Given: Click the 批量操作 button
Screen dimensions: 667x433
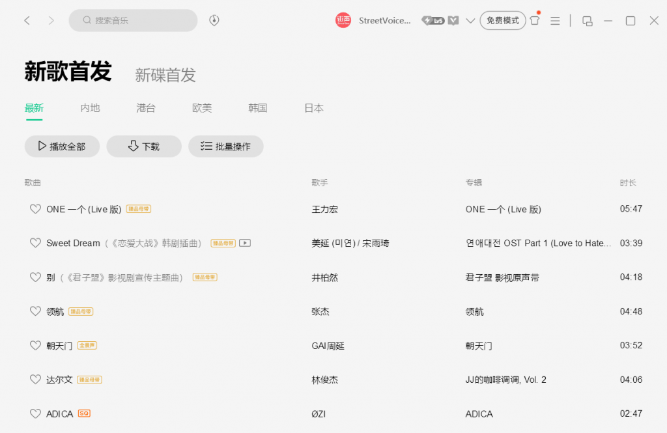Looking at the screenshot, I should (225, 147).
